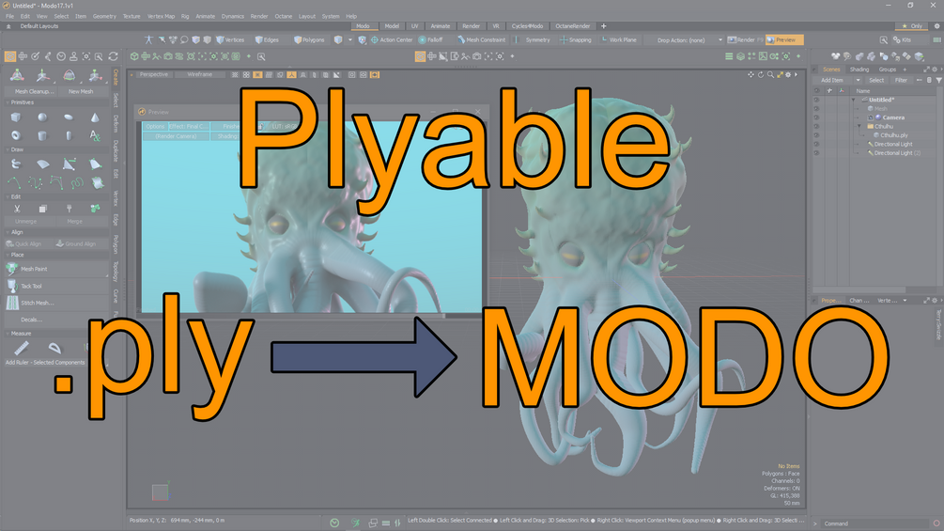Switch to the Shading panel tab
This screenshot has height=531, width=944.
(x=859, y=70)
